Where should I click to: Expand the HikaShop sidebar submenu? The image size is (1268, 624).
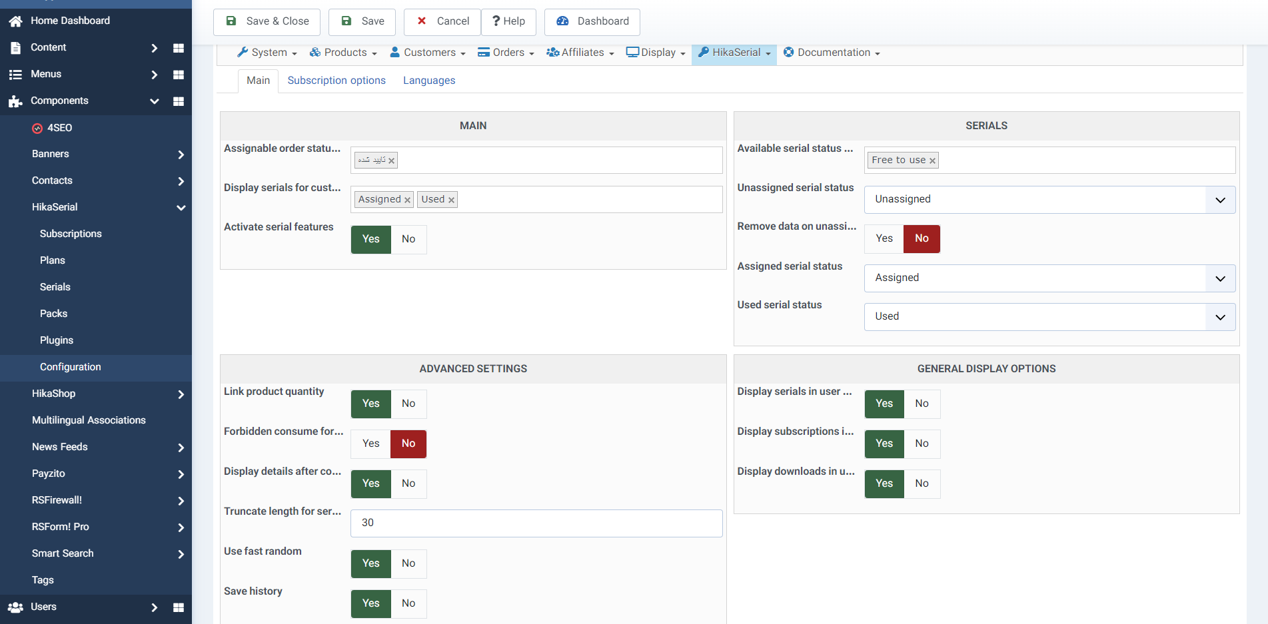(x=181, y=394)
